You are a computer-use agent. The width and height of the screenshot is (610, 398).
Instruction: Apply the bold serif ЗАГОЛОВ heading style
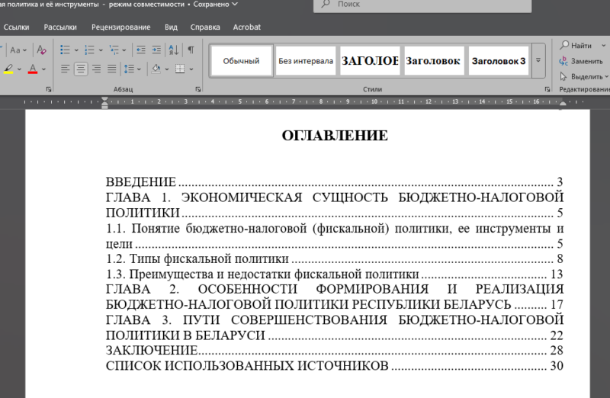(370, 61)
